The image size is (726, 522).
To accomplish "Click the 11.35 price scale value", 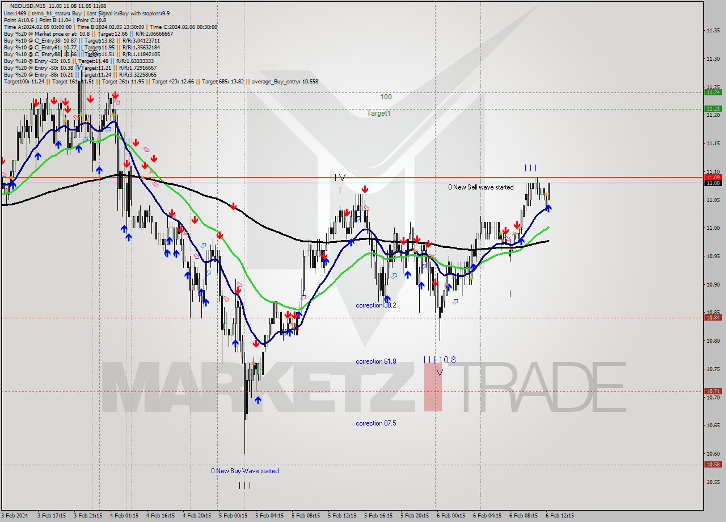I will tap(712, 30).
